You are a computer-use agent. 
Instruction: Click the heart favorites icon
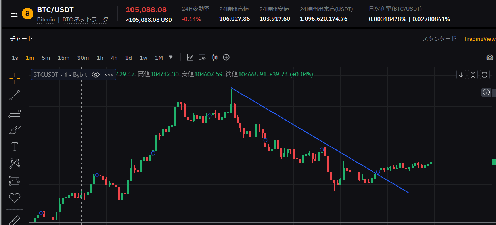(15, 197)
